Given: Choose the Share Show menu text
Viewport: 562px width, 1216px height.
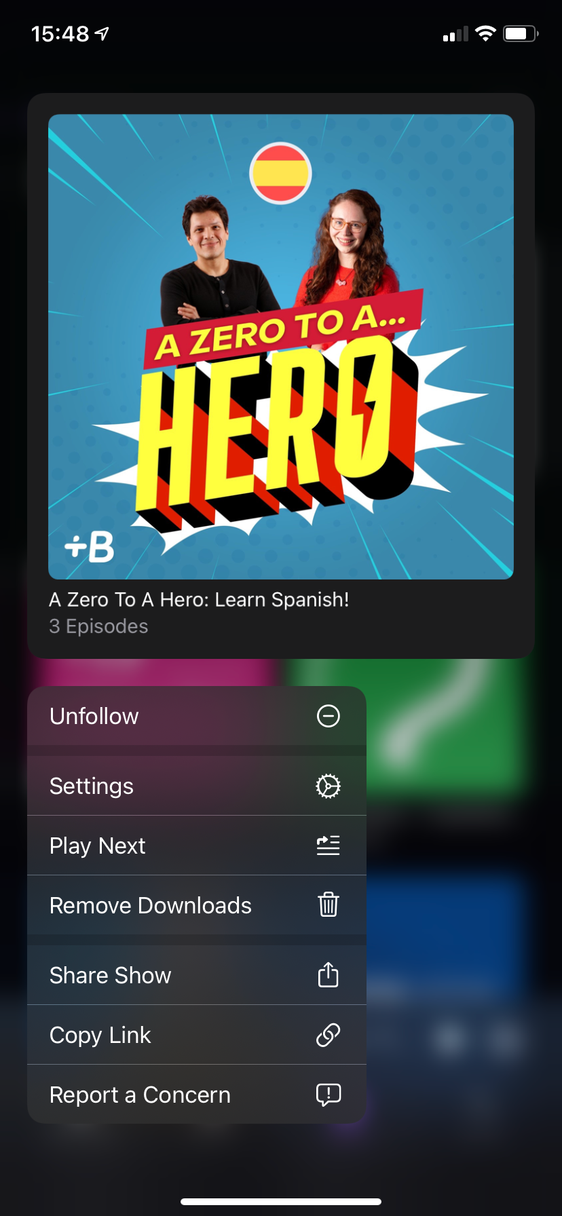Looking at the screenshot, I should pyautogui.click(x=111, y=975).
